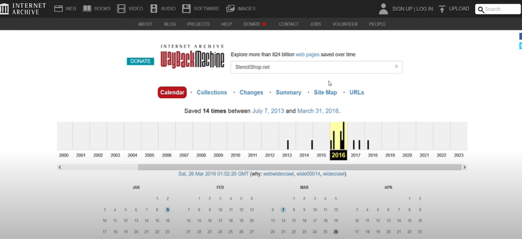Open the July 7, 2013 capture link
The width and height of the screenshot is (522, 239).
pos(268,111)
